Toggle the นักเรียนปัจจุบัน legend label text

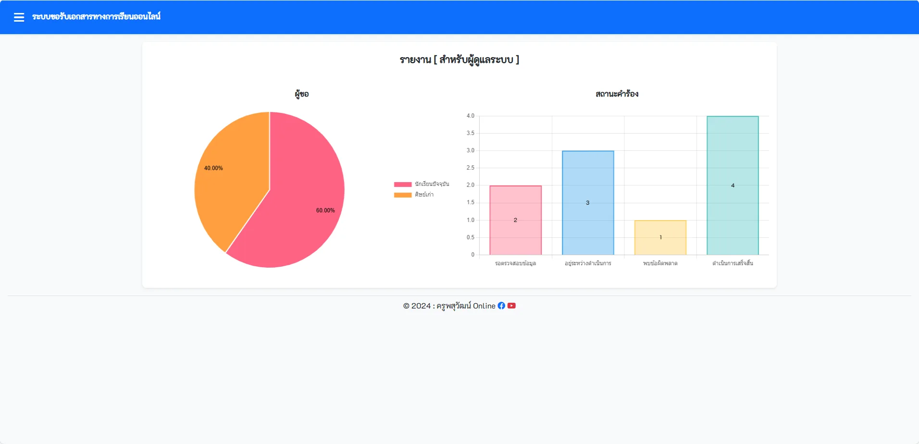[x=432, y=184]
